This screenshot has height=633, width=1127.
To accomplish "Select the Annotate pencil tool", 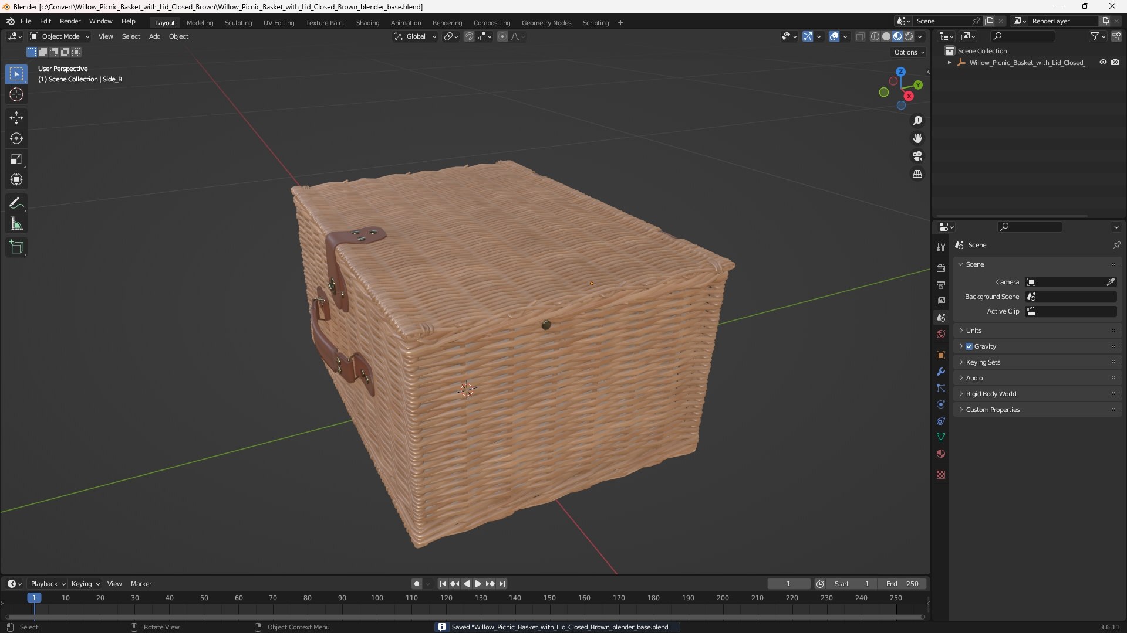I will [x=16, y=203].
